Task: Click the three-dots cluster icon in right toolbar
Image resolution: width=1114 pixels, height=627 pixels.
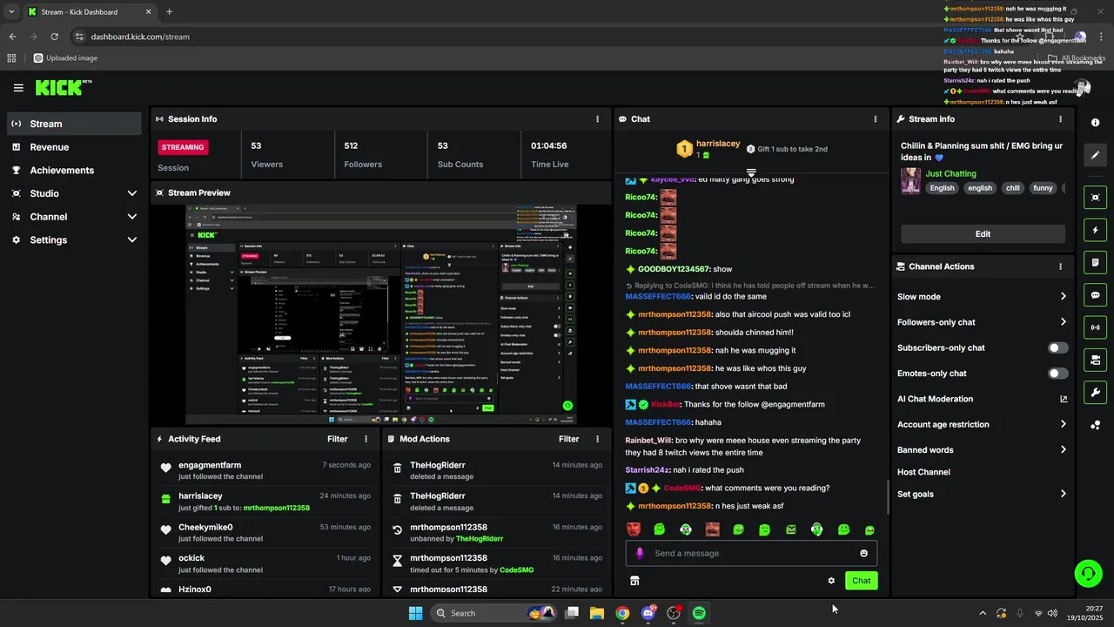Action: point(1095,425)
